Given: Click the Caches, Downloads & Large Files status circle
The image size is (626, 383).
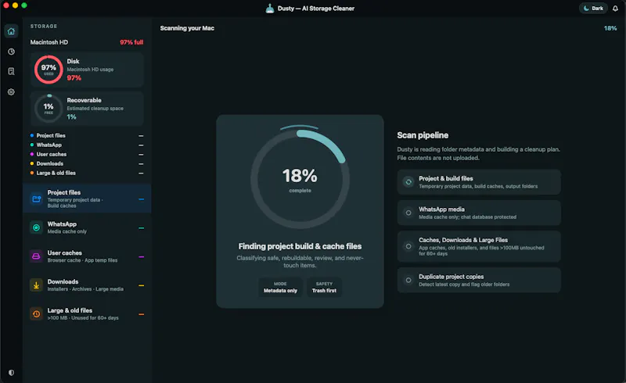Looking at the screenshot, I should point(408,246).
